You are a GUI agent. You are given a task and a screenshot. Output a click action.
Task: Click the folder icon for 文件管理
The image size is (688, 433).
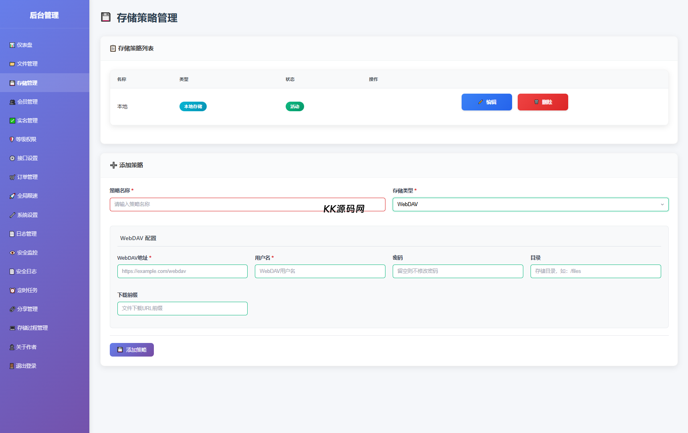tap(12, 64)
